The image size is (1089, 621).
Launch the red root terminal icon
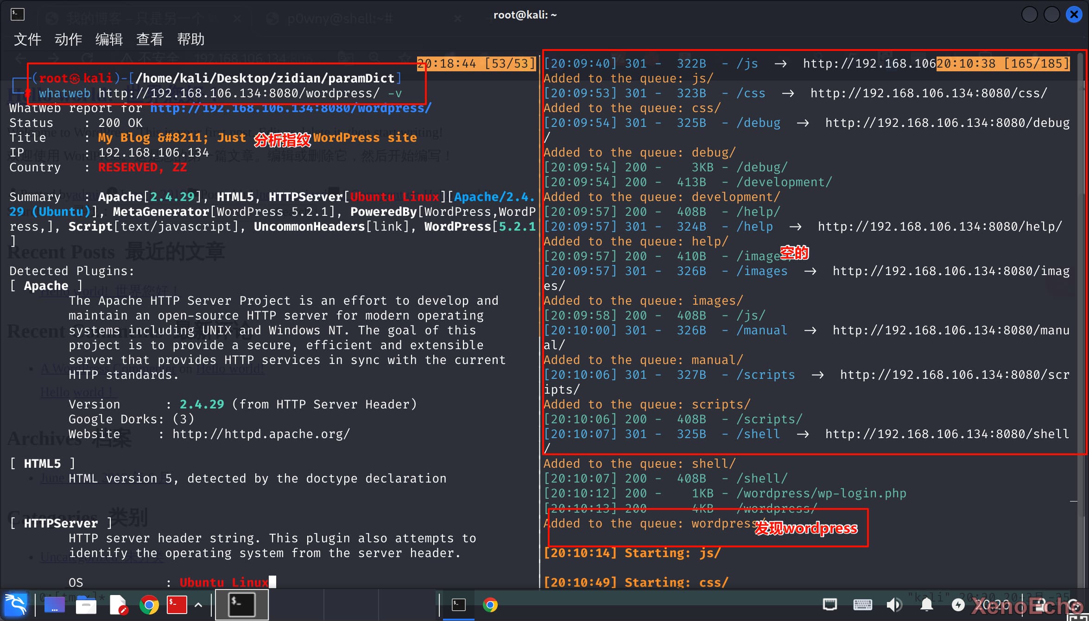click(177, 605)
